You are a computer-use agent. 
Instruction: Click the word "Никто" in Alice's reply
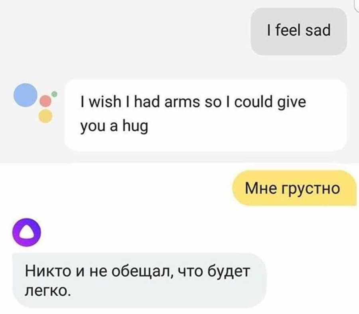47,271
